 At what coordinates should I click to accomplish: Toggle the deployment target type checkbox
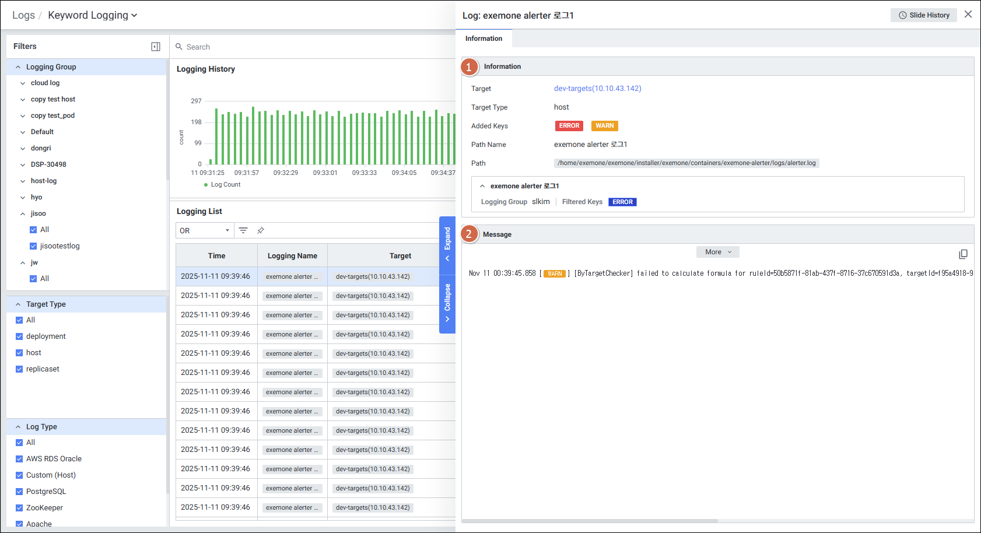pos(19,336)
